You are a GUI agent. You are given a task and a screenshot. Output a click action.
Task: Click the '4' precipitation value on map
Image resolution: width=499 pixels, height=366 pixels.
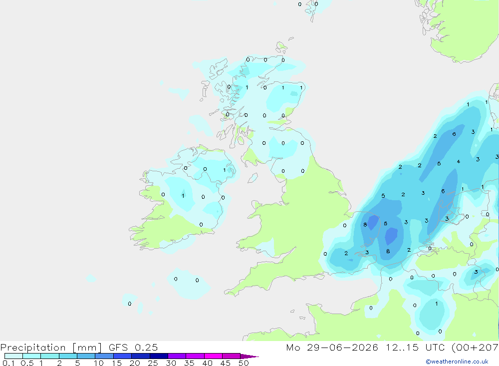coord(458,161)
